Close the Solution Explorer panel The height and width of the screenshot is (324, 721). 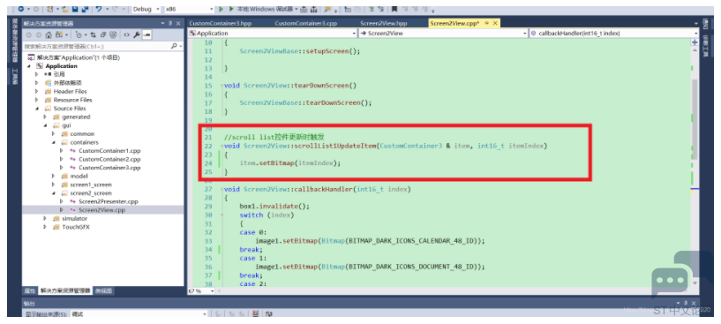click(x=178, y=24)
